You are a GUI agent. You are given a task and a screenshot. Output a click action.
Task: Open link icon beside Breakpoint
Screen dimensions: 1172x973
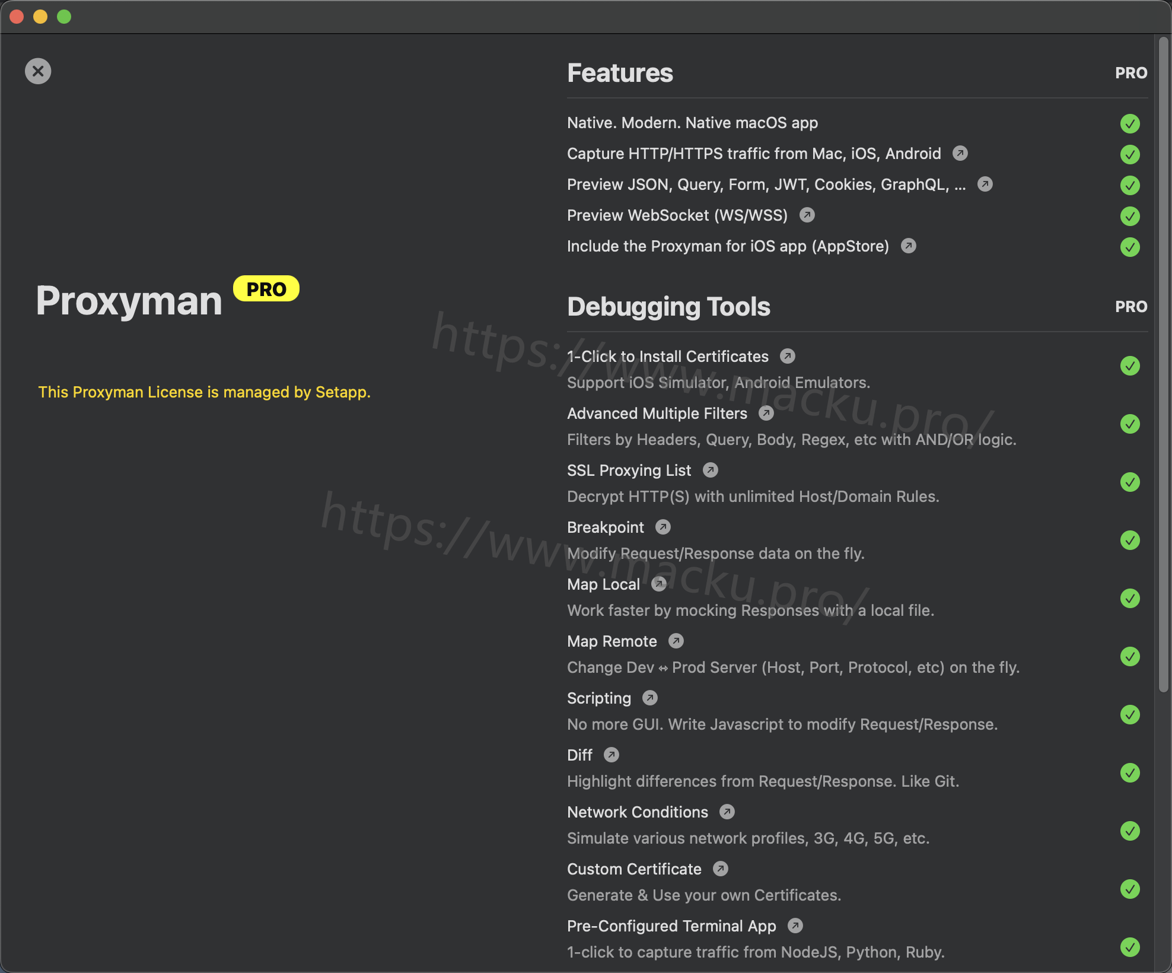663,527
